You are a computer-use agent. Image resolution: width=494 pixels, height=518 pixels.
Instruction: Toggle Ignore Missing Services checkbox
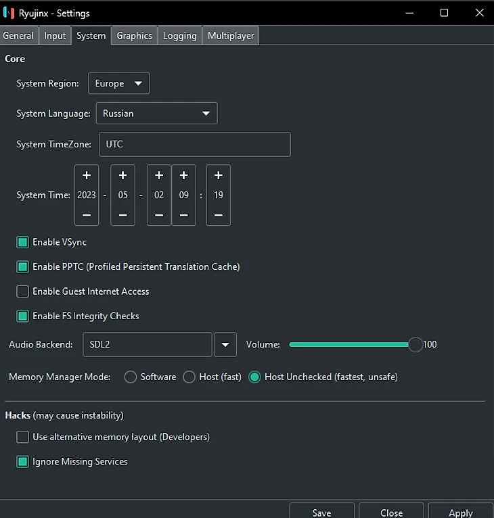23,462
